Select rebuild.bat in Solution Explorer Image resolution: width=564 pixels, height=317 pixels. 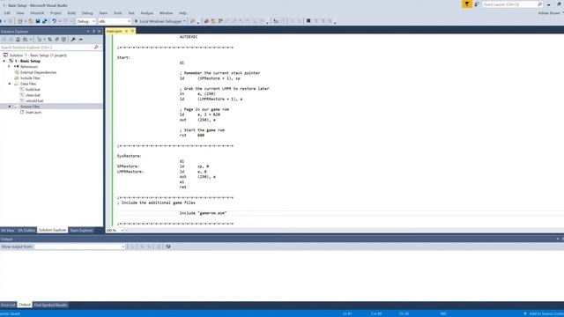pos(34,101)
